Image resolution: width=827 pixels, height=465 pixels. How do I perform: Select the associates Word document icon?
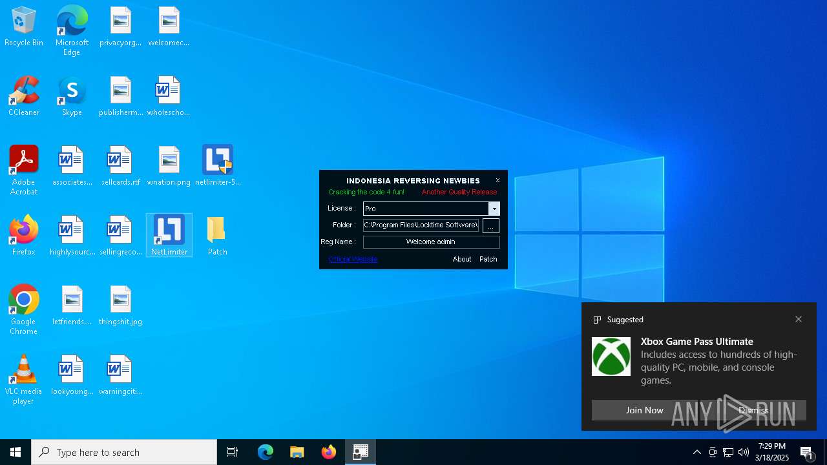72,167
